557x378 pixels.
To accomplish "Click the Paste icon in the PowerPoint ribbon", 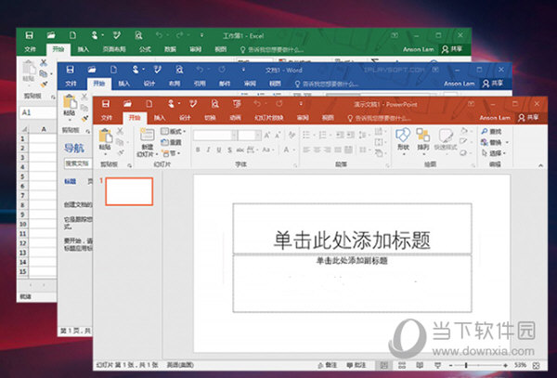I will (106, 137).
